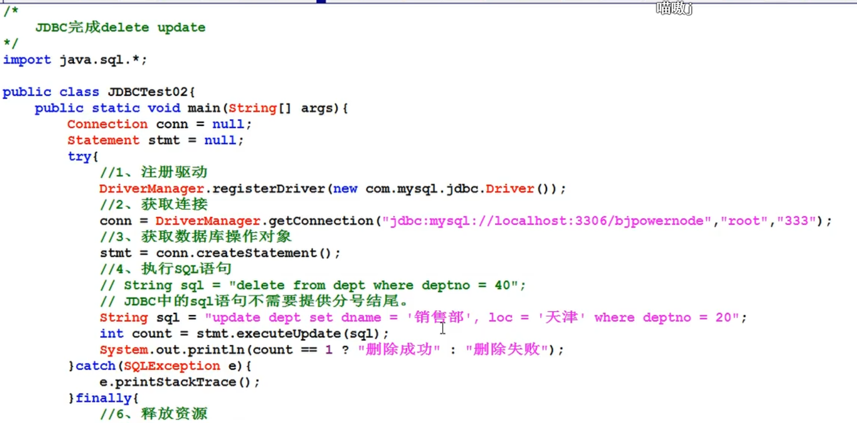Viewport: 857px width, 423px height.
Task: Click the 'main' method name
Action: tap(203, 108)
